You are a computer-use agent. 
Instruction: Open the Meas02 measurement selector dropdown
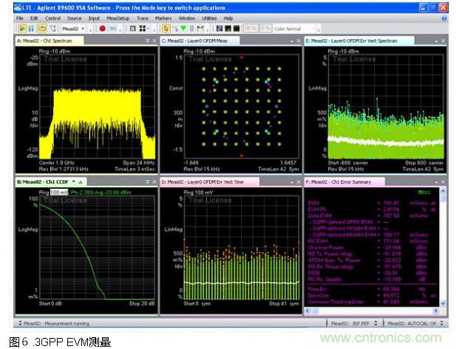pyautogui.click(x=75, y=28)
